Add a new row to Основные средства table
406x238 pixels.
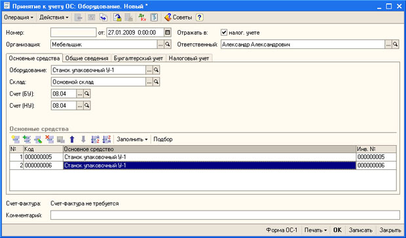(x=16, y=139)
